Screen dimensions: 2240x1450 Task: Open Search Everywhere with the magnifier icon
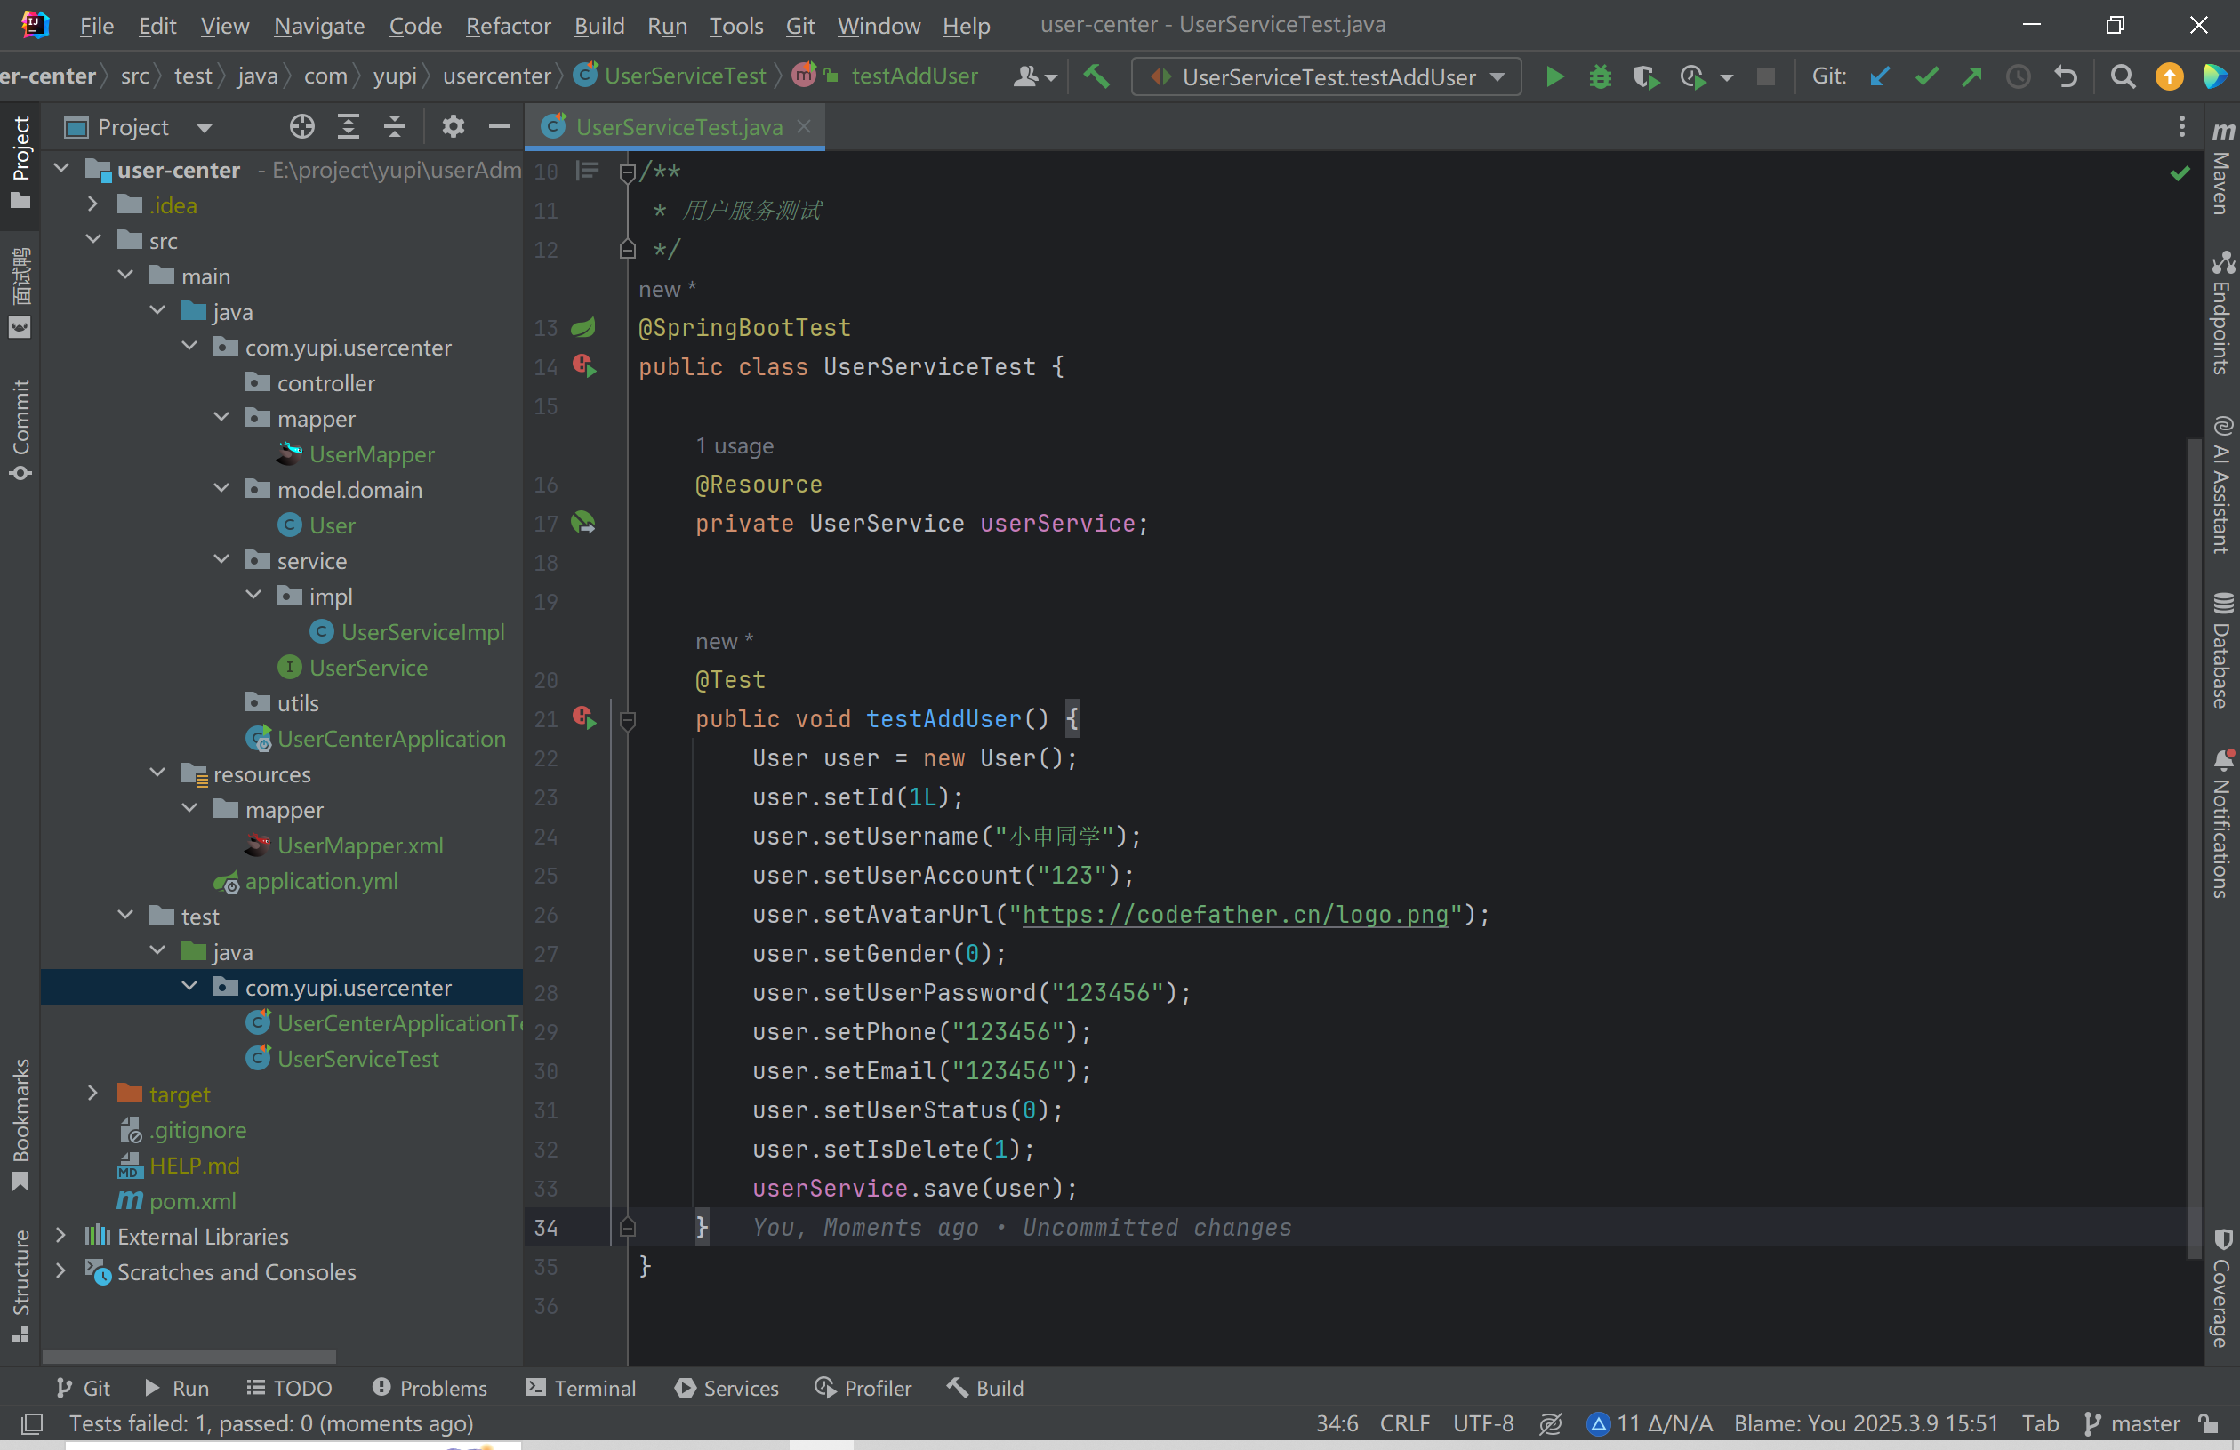coord(2122,76)
